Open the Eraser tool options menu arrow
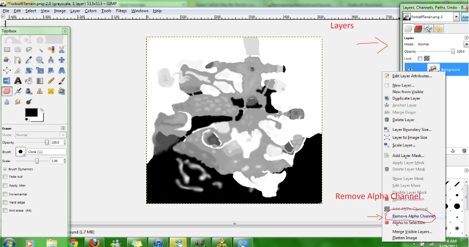469x247 pixels. point(63,128)
